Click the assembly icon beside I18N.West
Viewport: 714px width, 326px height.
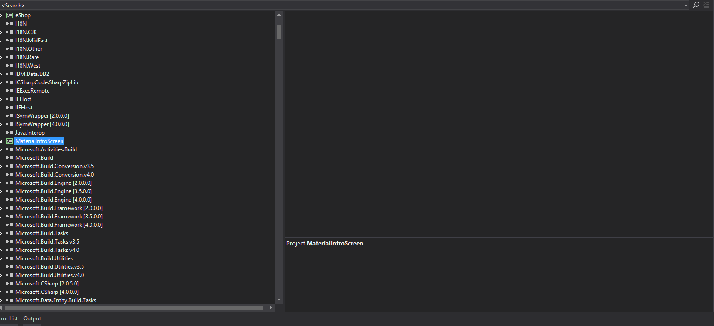click(x=9, y=66)
